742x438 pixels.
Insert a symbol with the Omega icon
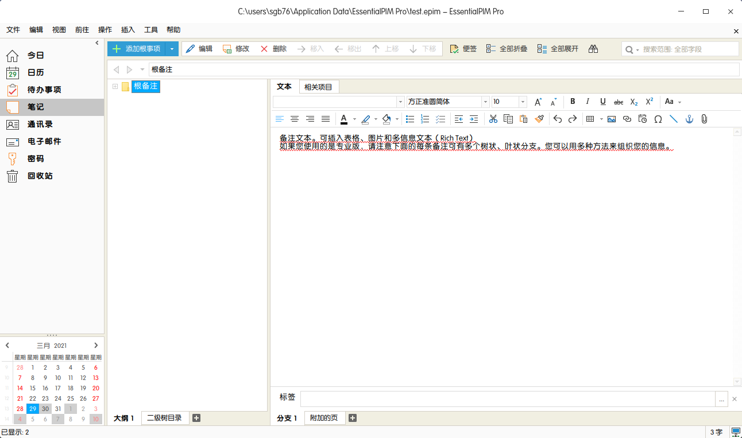pyautogui.click(x=658, y=119)
